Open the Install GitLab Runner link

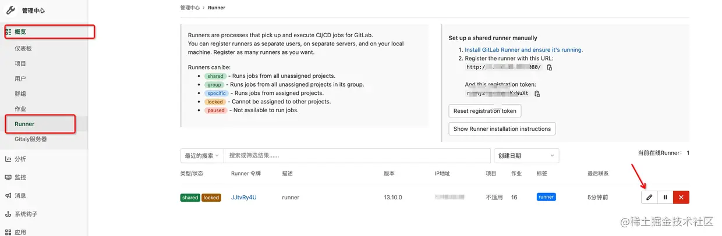pyautogui.click(x=523, y=50)
